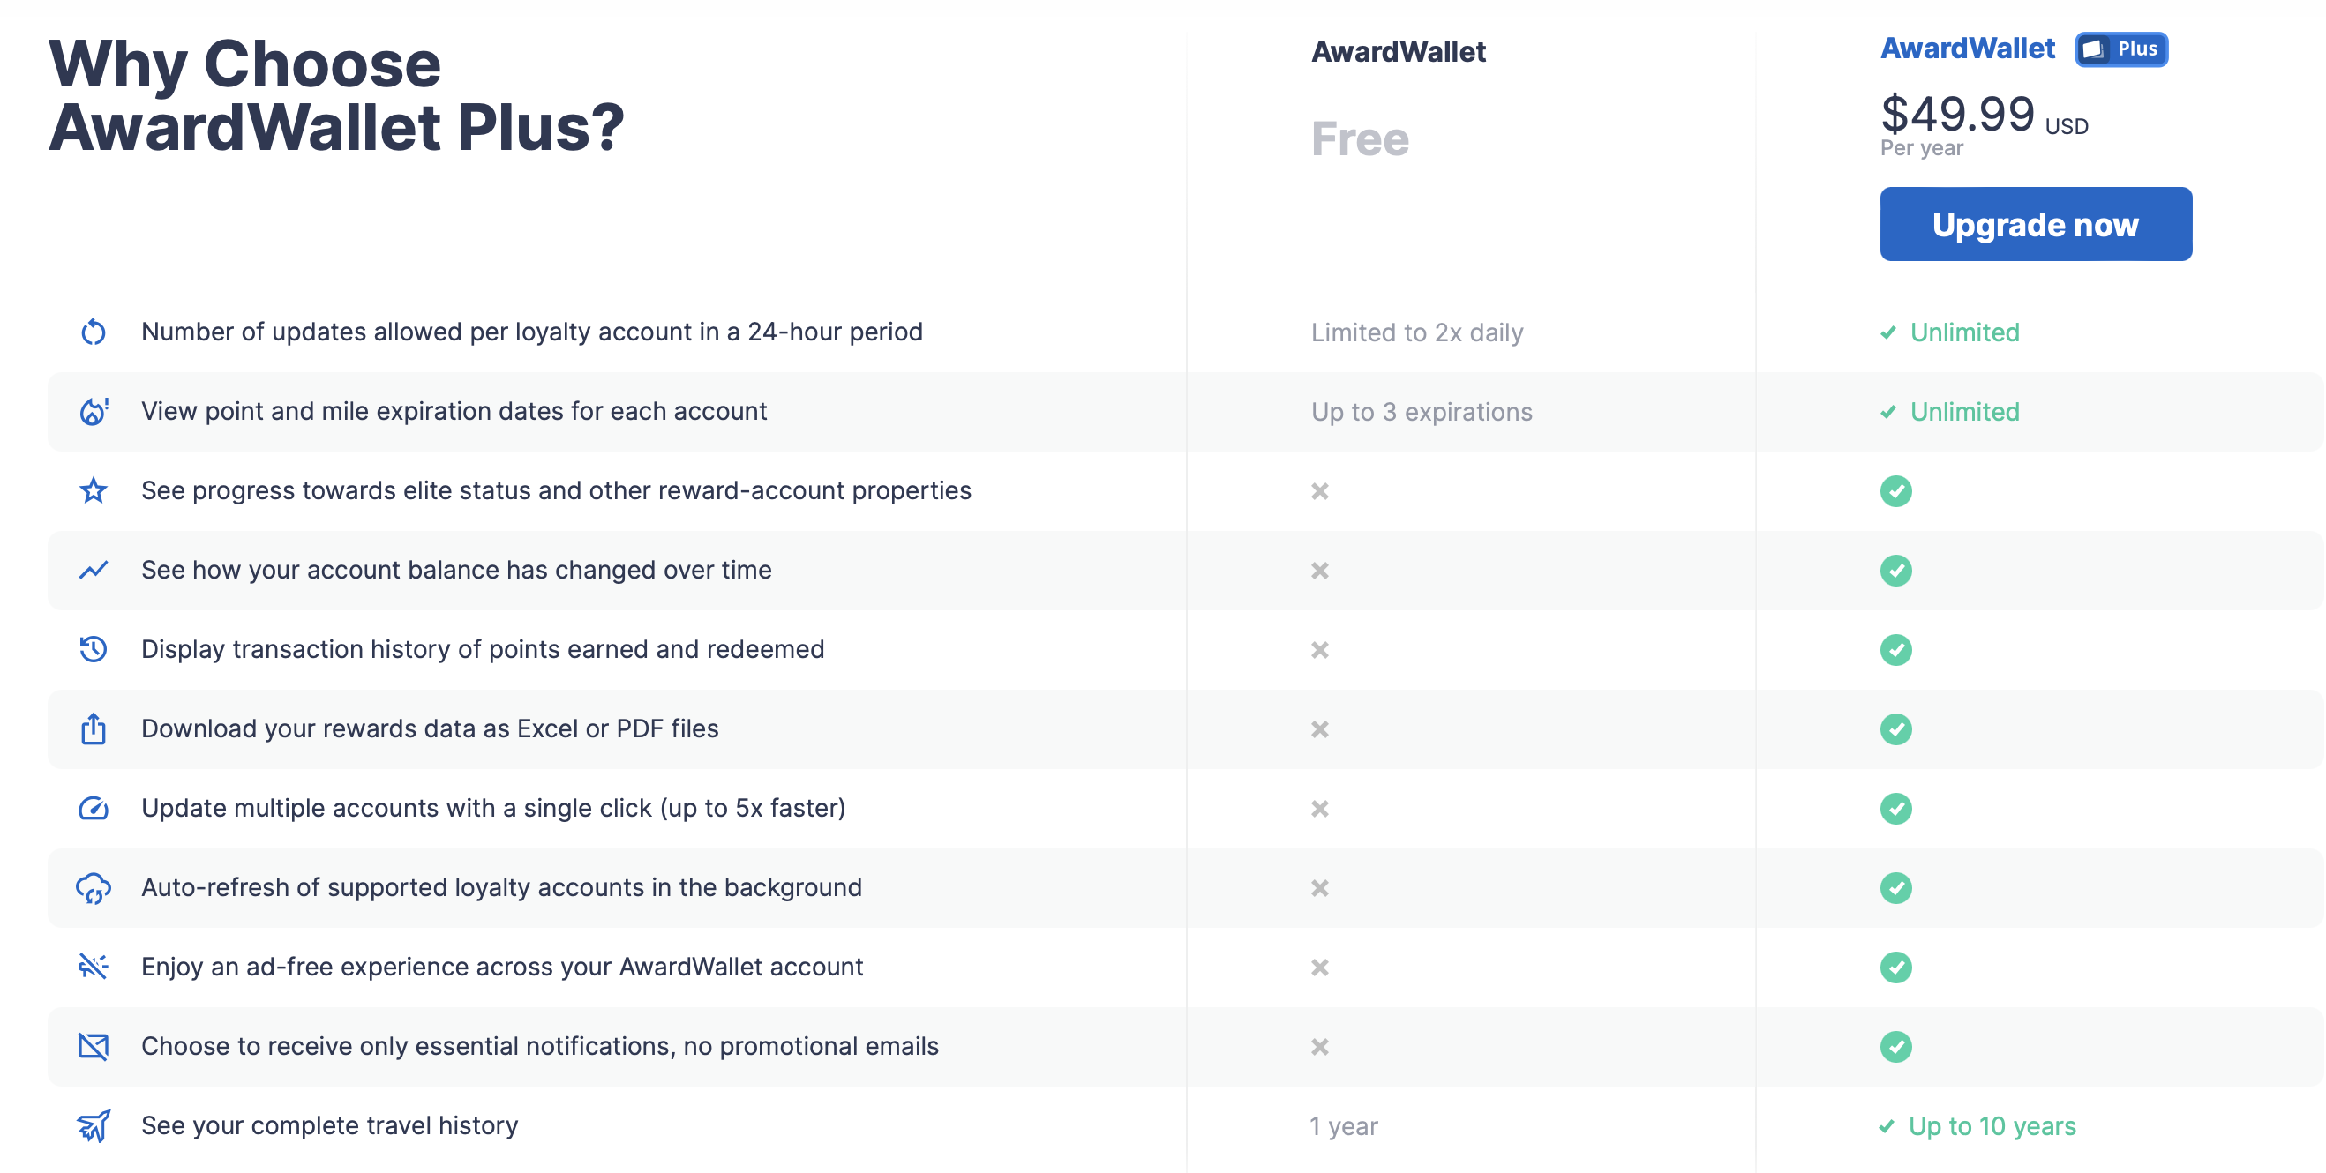
Task: Click Unlimited in the expiration dates row
Action: pyautogui.click(x=1964, y=412)
